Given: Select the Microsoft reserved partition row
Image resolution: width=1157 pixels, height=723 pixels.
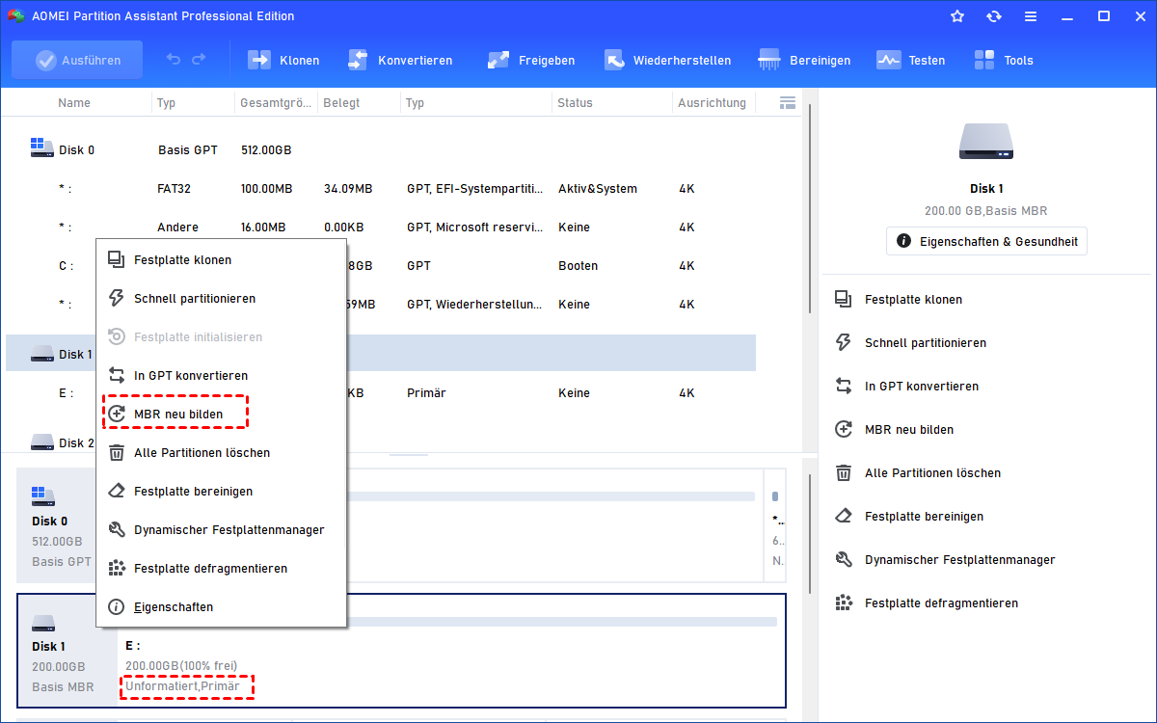Looking at the screenshot, I should (381, 228).
